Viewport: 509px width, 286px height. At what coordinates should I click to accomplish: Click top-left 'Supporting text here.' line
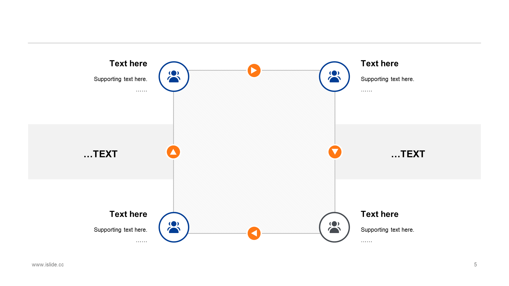[120, 79]
